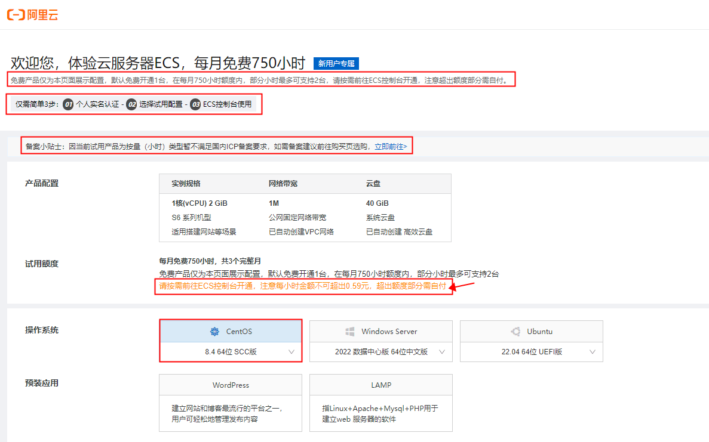Click the 操作系统 section label
Image resolution: width=709 pixels, height=442 pixels.
point(42,330)
